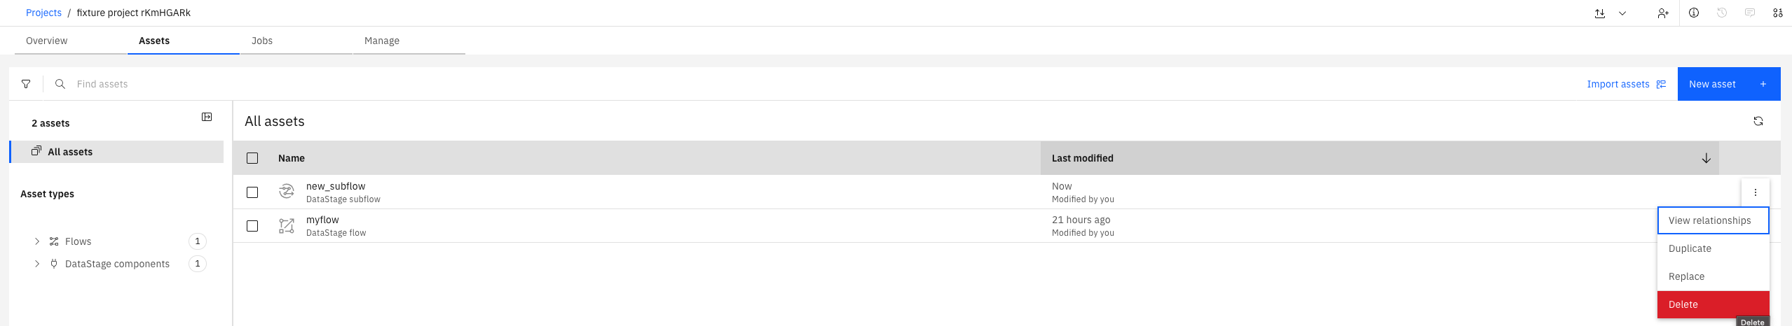
Task: Click the New asset button
Action: click(1728, 84)
